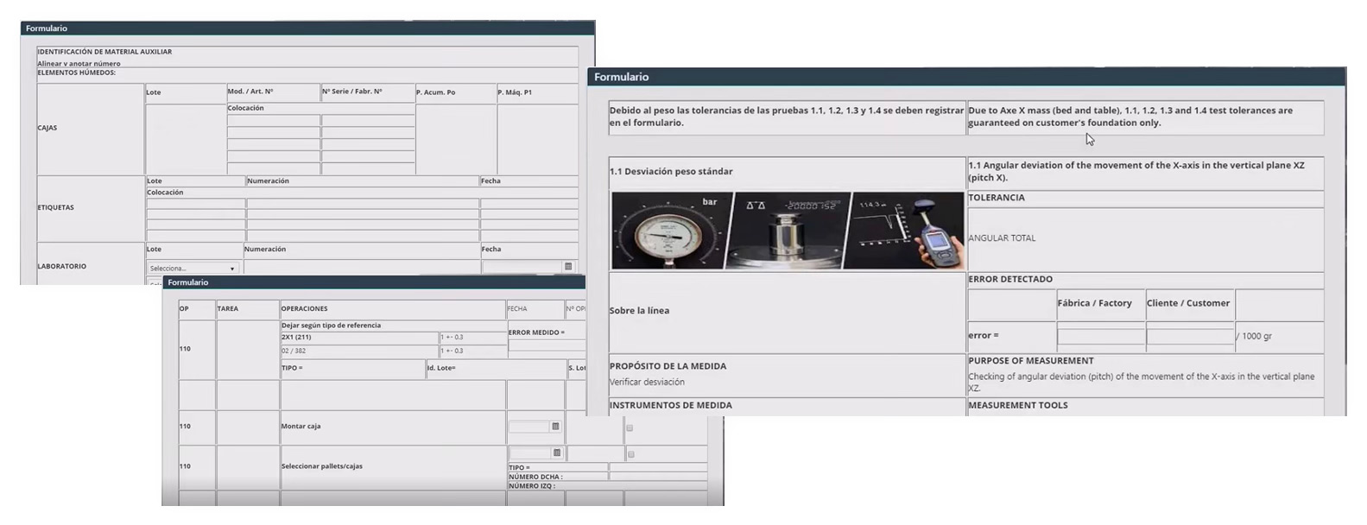
Task: Click the LABORATORIO Numeración input field
Action: (361, 268)
